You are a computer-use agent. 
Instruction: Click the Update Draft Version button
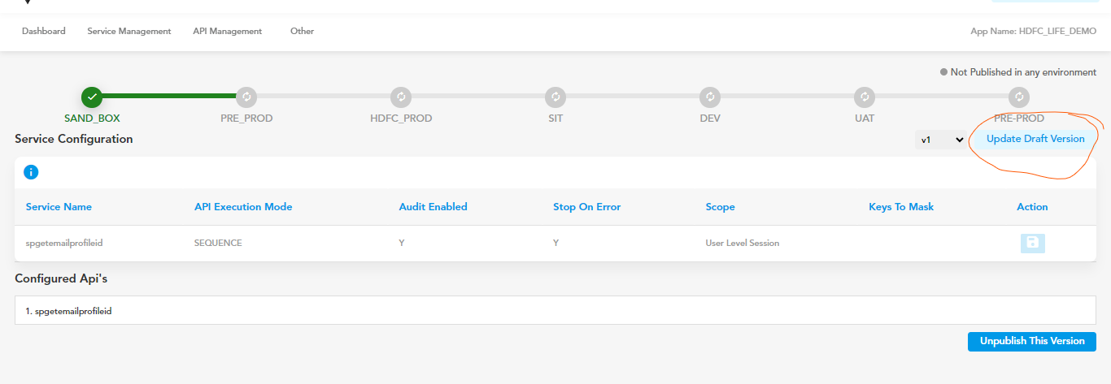(1035, 139)
